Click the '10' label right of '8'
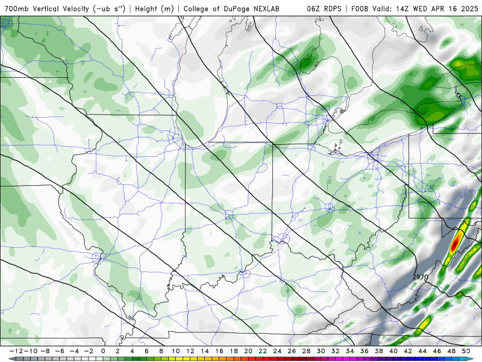 175,351
